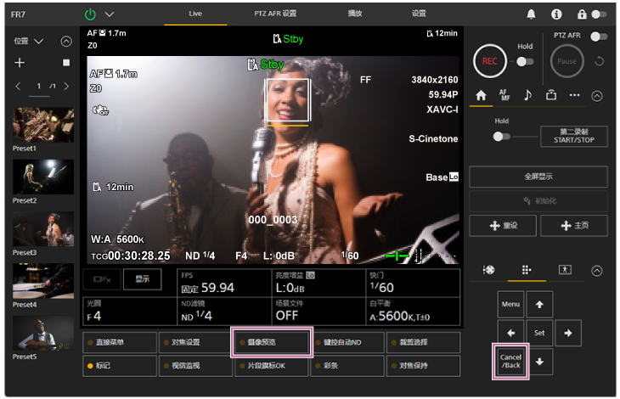Image resolution: width=620 pixels, height=399 pixels.
Task: Expand the dropdown arrow next to the power icon
Action: 109,14
